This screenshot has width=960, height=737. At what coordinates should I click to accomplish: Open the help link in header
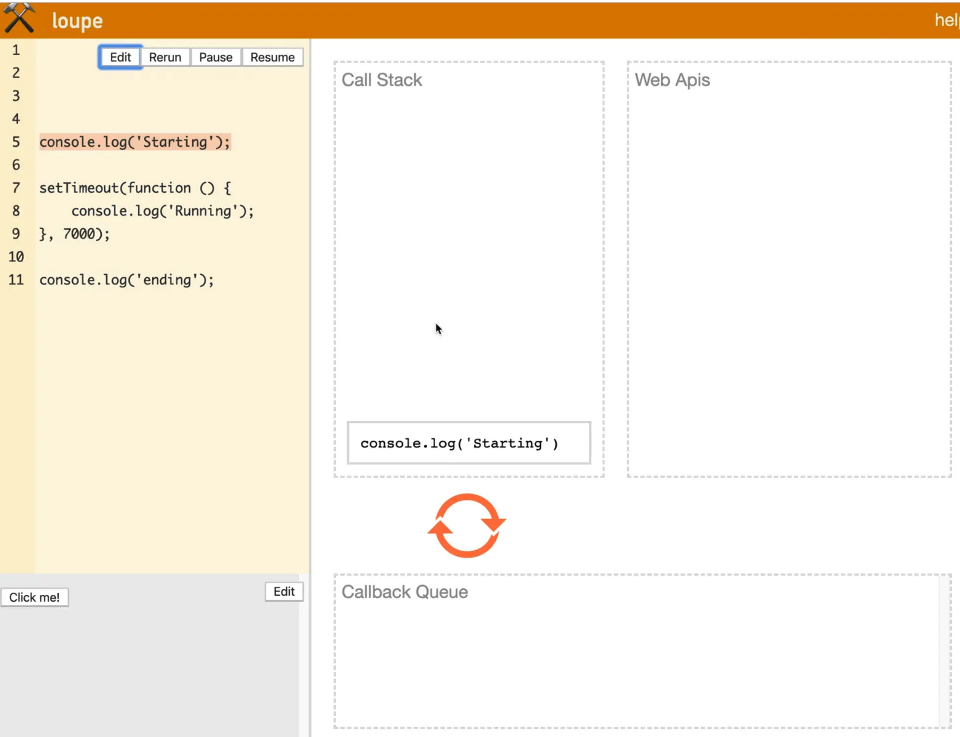946,20
